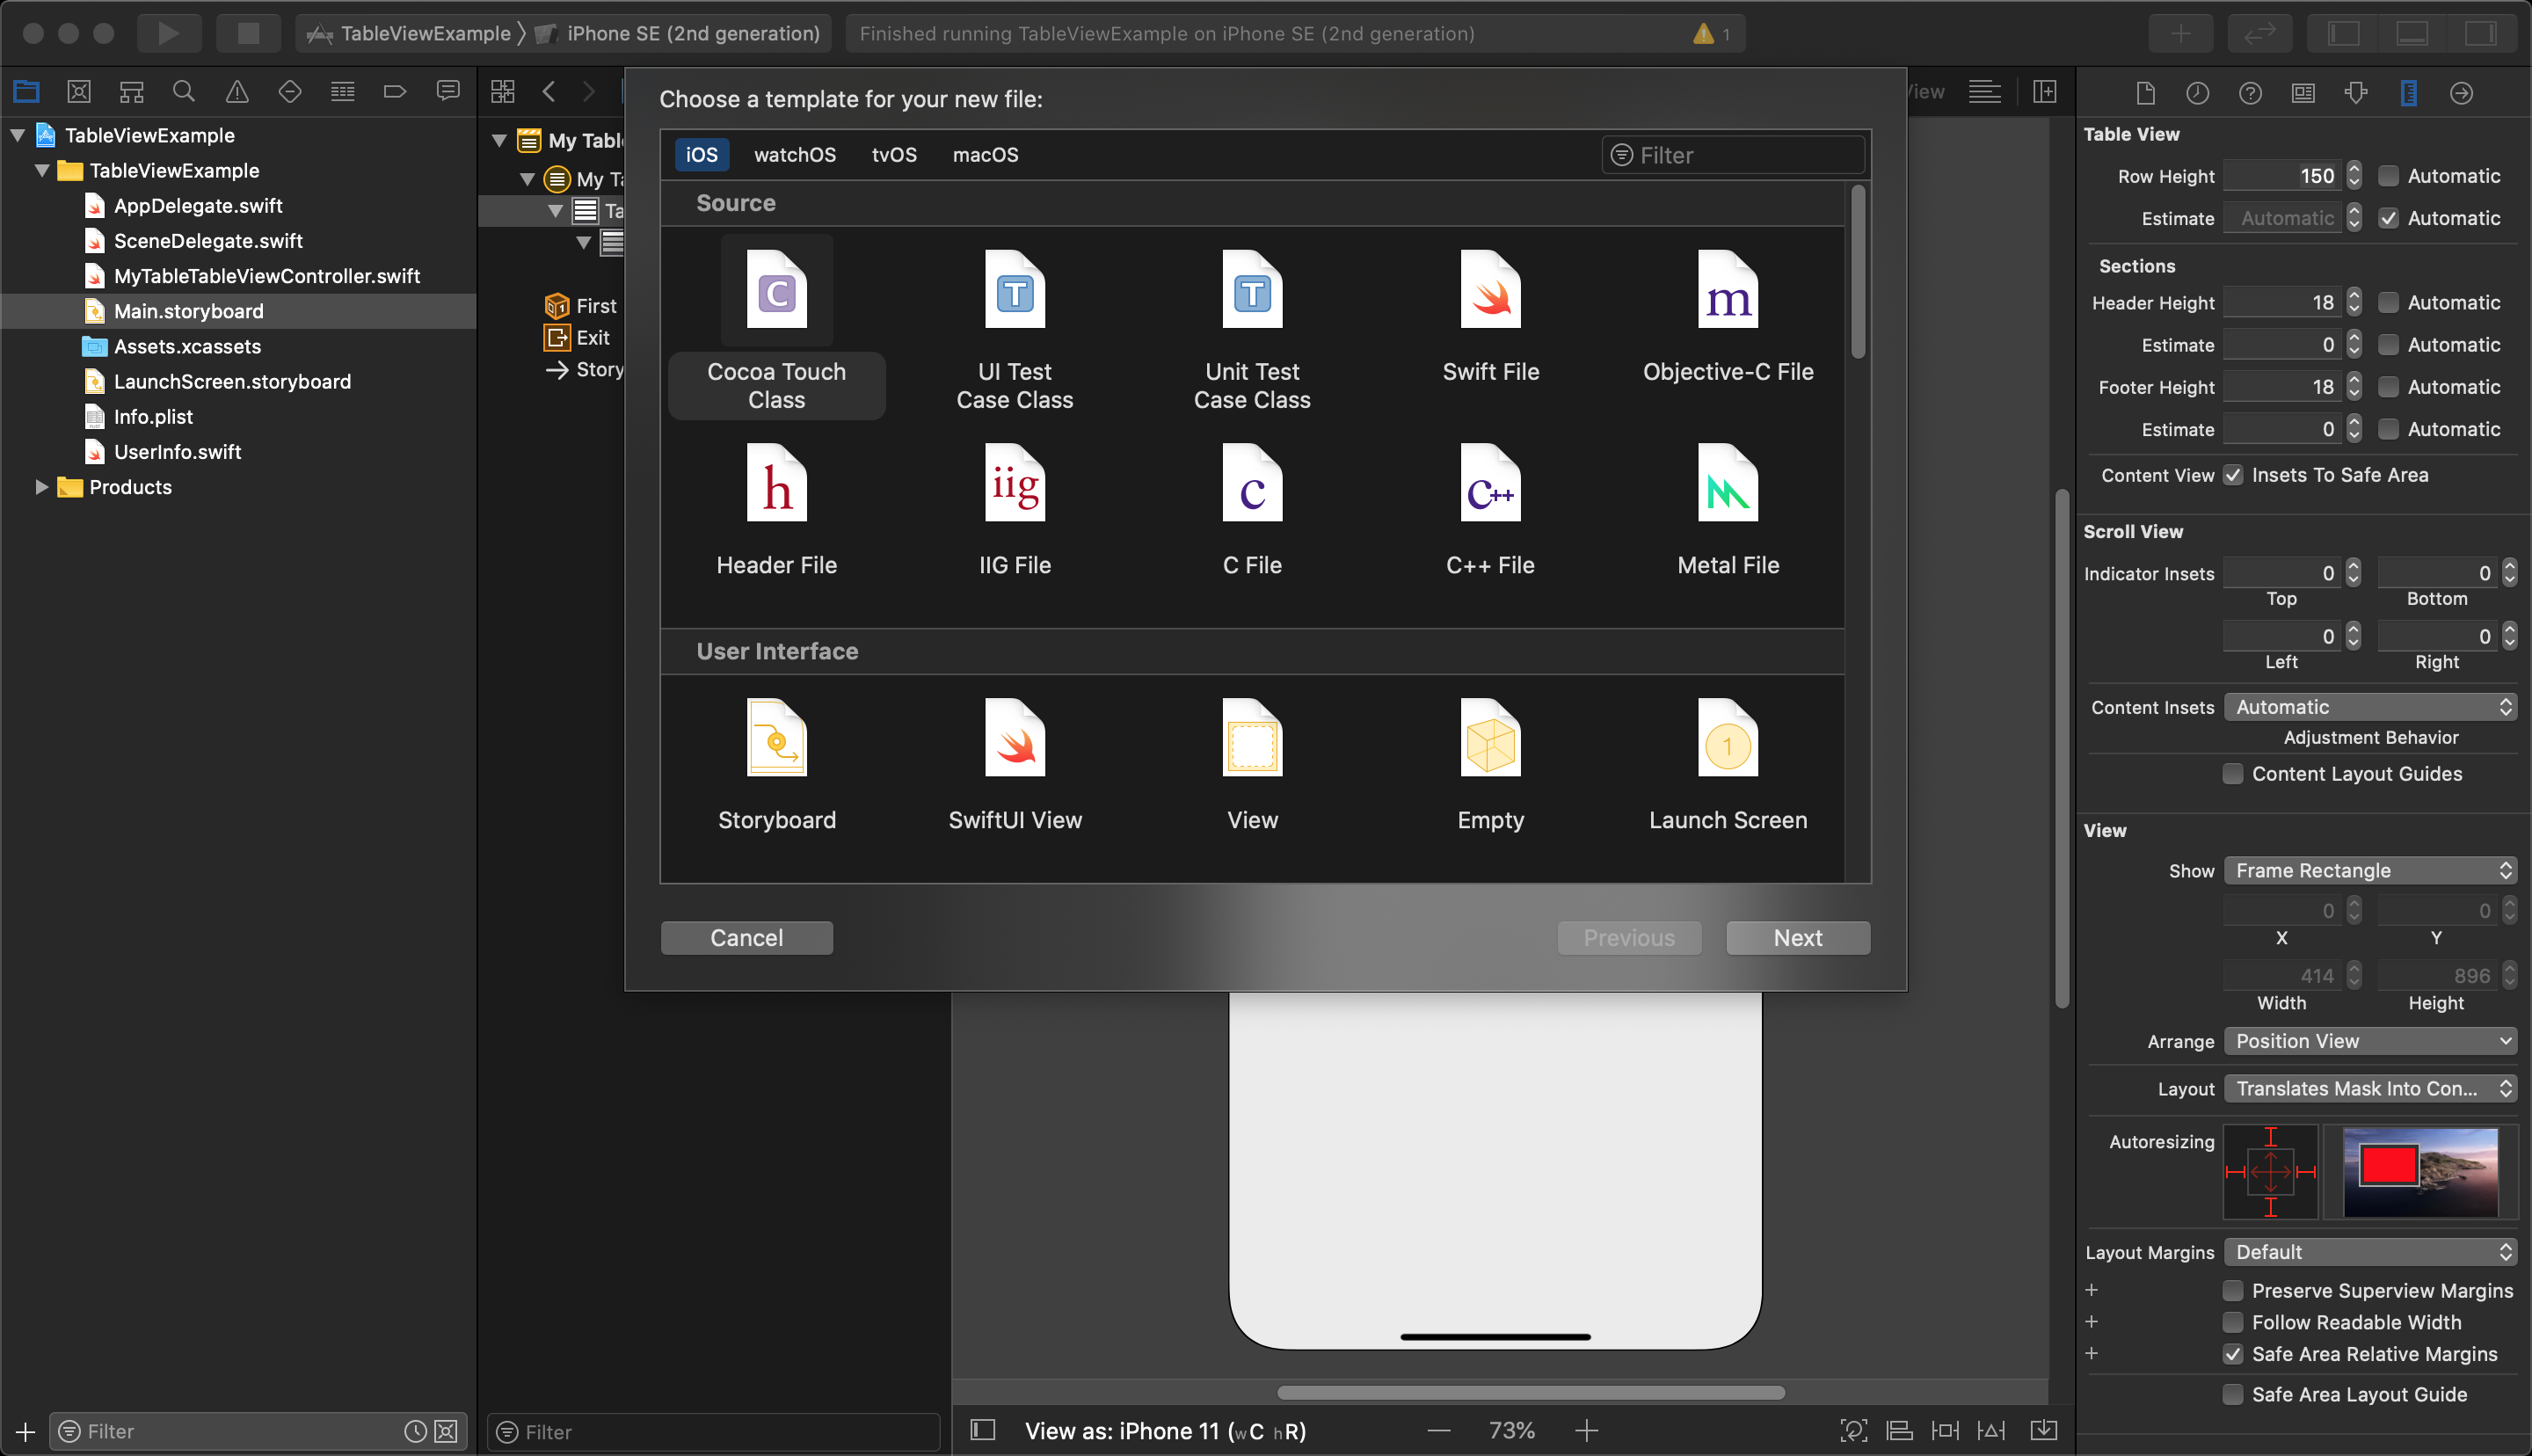Screen dimensions: 2532x1456
Task: Open the Source Control navigator
Action: coord(79,92)
